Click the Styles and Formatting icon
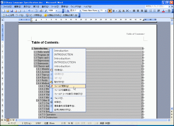 point(68,11)
